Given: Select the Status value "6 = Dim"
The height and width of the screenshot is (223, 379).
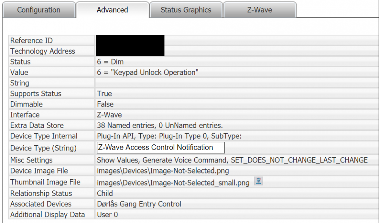Looking at the screenshot, I should tap(110, 62).
